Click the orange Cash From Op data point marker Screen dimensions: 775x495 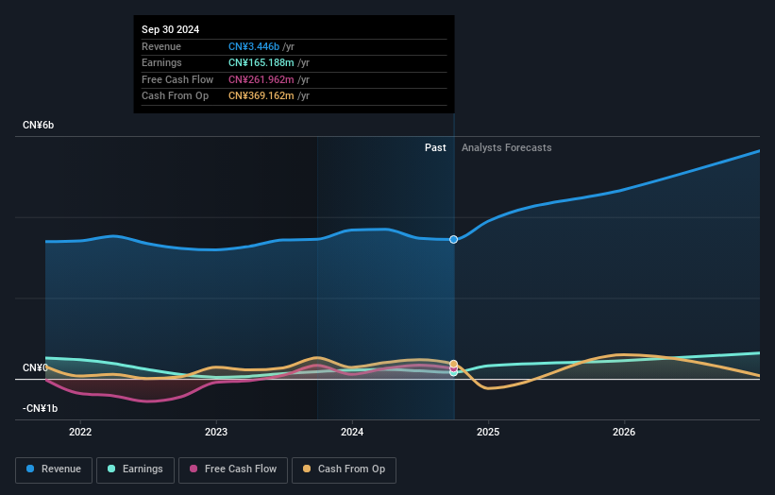(453, 364)
